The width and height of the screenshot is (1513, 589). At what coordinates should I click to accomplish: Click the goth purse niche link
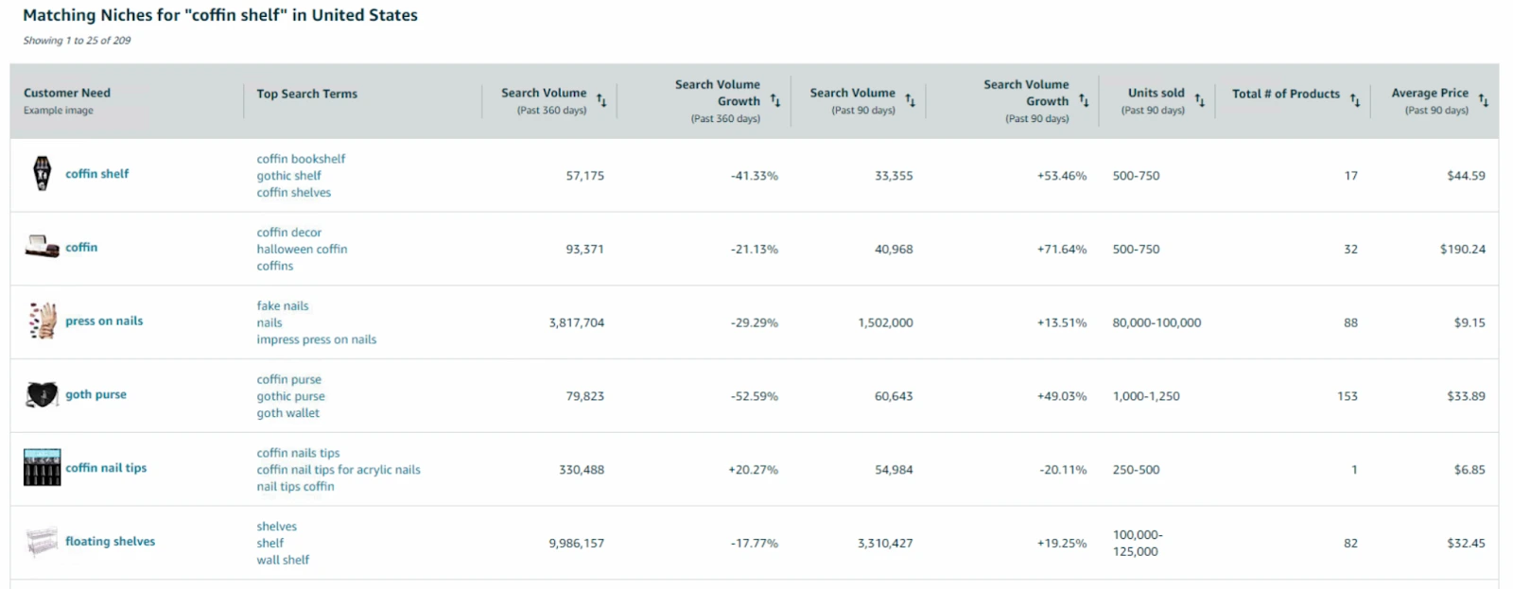pos(96,395)
